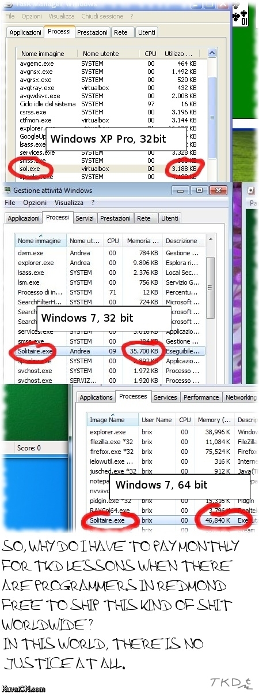The image size is (259, 693).
Task: Select avgemc.exe process row
Action: pyautogui.click(x=112, y=64)
